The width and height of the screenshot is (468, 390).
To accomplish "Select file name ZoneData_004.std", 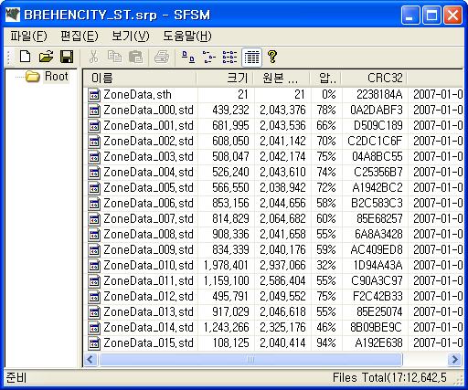I will click(148, 173).
